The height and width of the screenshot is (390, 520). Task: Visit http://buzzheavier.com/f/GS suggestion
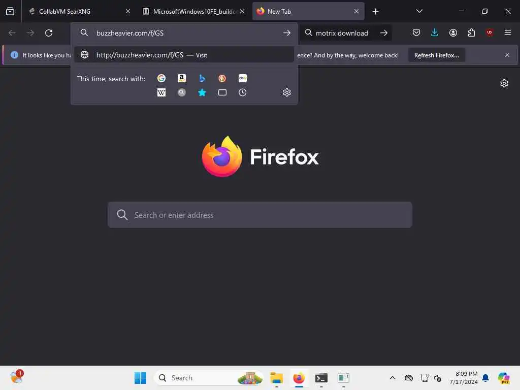coord(184,55)
